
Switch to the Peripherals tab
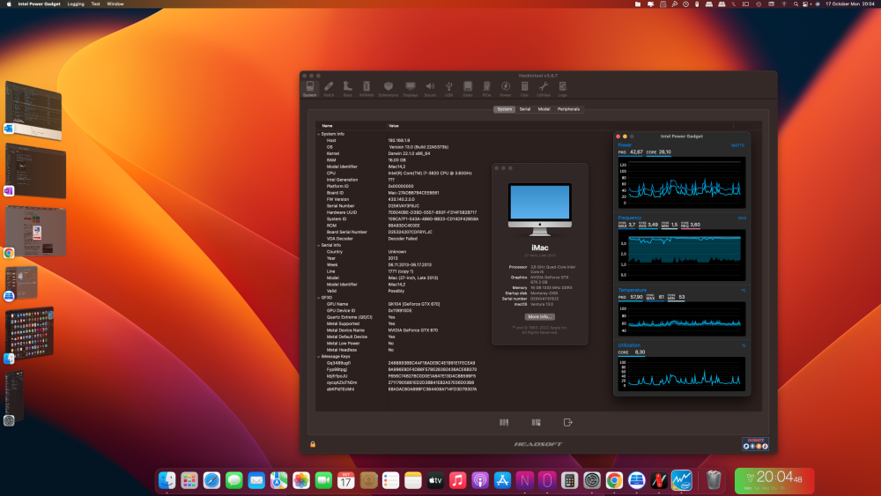(x=568, y=109)
